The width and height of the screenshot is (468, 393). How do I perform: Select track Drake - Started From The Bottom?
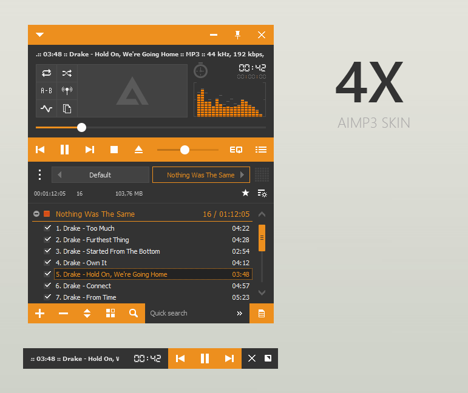(153, 251)
